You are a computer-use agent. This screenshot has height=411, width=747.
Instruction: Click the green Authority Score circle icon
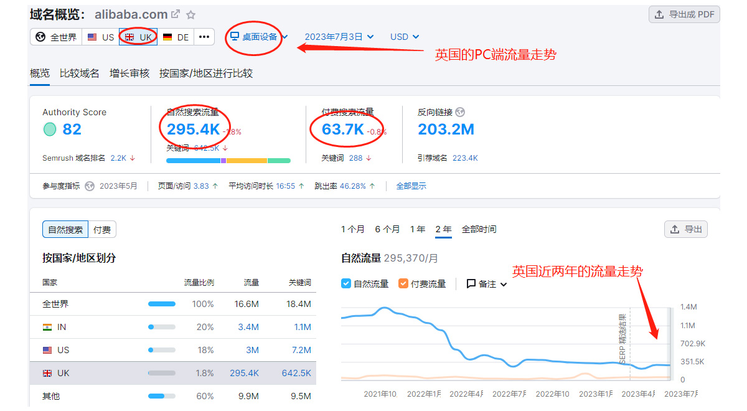coord(50,130)
